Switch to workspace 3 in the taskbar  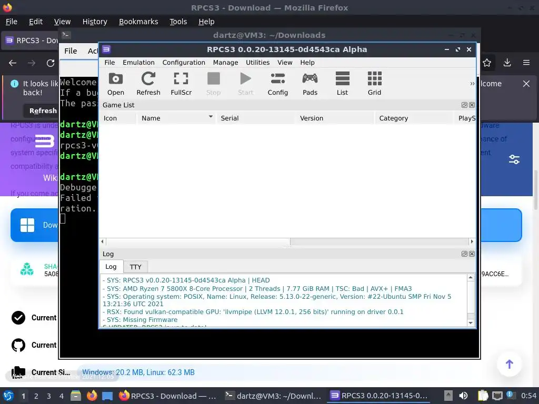pyautogui.click(x=49, y=396)
